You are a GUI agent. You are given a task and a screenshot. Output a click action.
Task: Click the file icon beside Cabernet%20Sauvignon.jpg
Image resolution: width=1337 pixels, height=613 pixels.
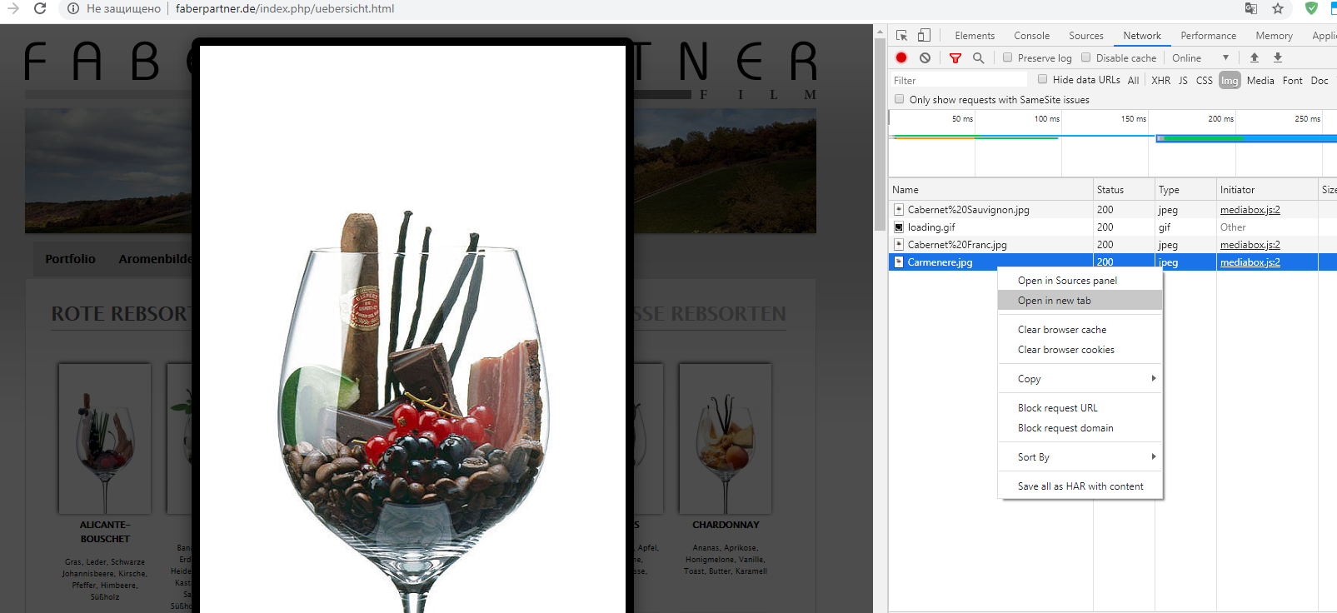(x=899, y=210)
